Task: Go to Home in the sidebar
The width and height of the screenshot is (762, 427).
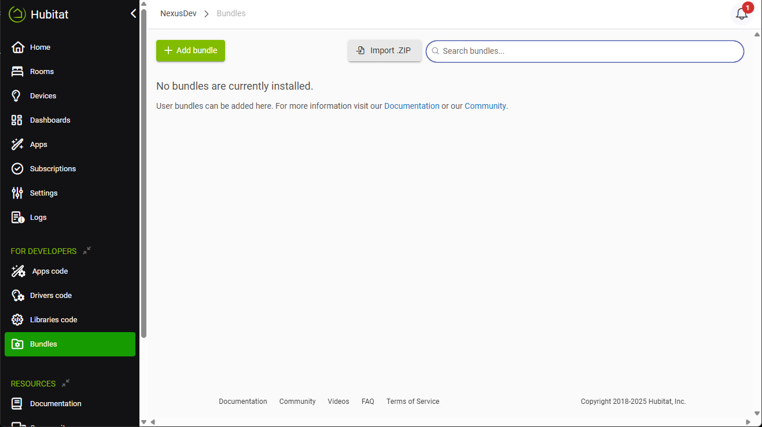Action: point(40,47)
